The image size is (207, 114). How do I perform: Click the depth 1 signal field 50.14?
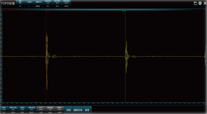(13, 112)
